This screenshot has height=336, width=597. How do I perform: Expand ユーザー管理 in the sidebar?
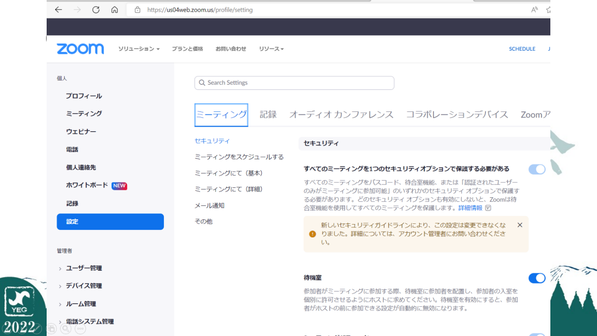click(60, 268)
